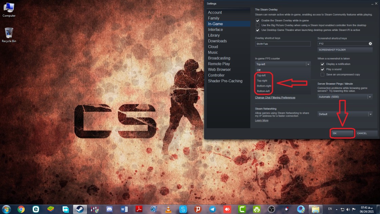This screenshot has width=380, height=214.
Task: Clear the F12 screenshot shortcut key
Action: [x=370, y=44]
